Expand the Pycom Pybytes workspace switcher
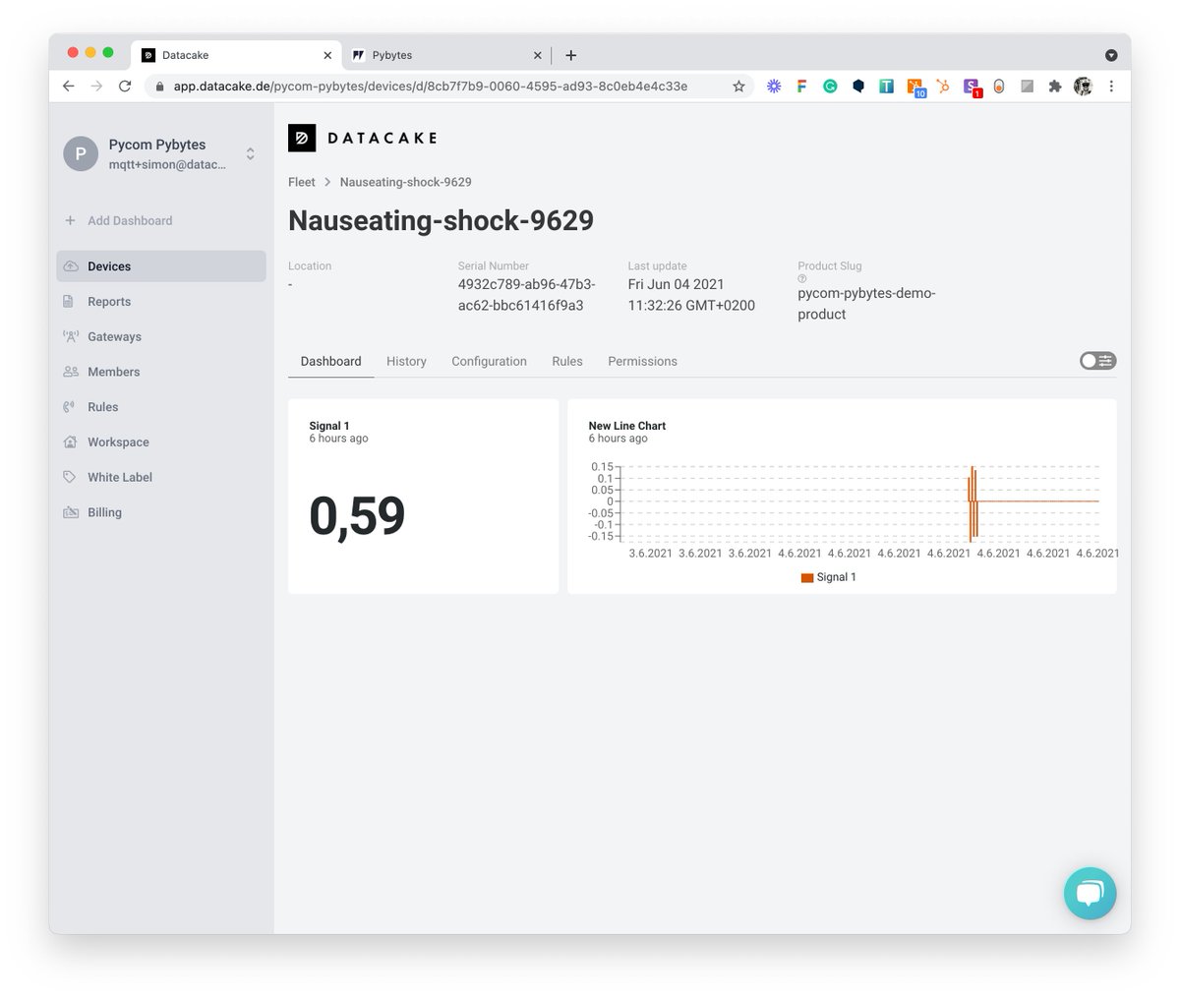This screenshot has height=999, width=1180. click(x=250, y=154)
